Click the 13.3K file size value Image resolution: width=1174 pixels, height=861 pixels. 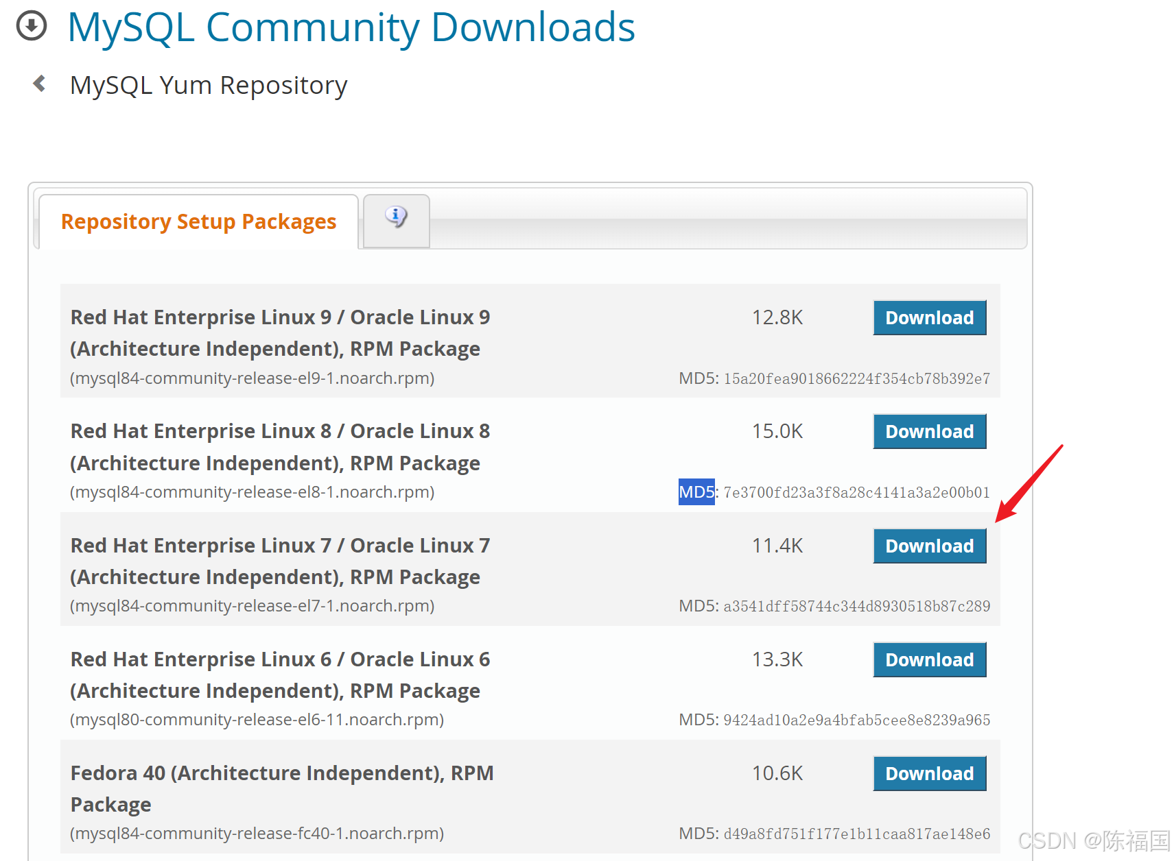[x=777, y=659]
